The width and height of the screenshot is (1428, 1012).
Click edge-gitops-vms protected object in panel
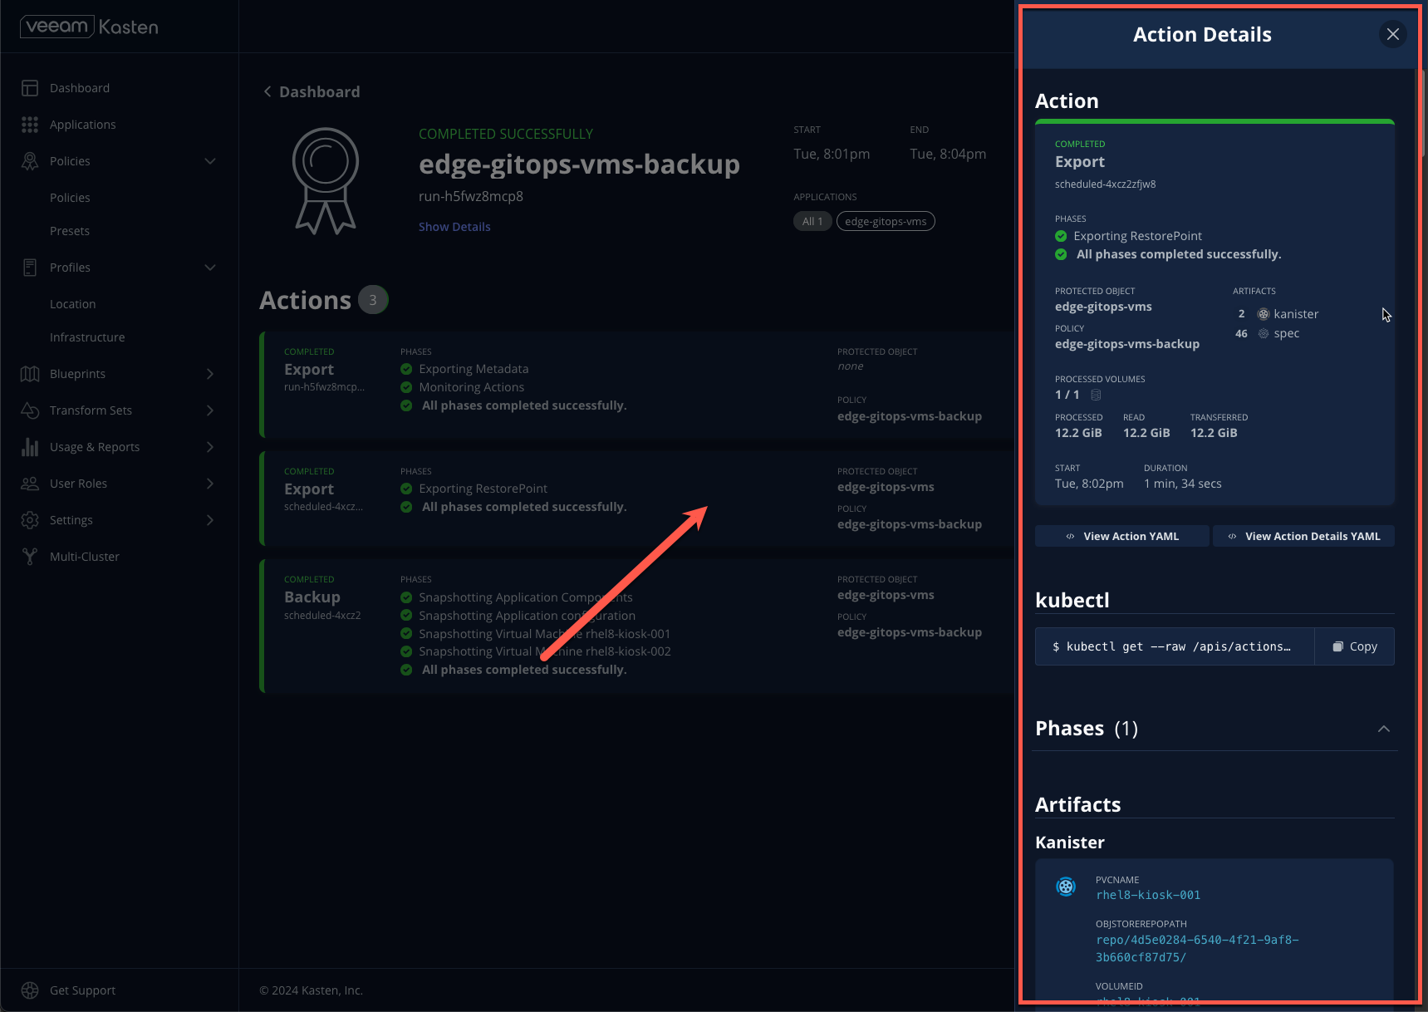[x=1103, y=307]
